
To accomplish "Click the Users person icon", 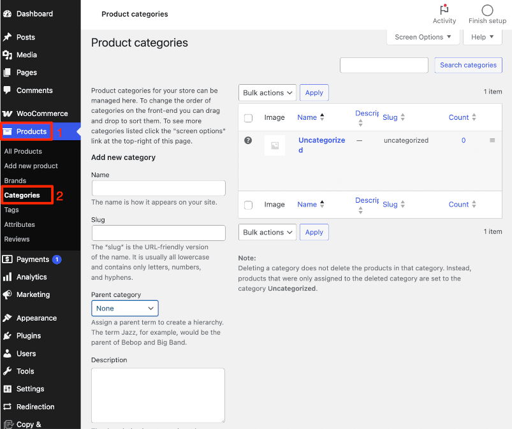I will coord(7,353).
